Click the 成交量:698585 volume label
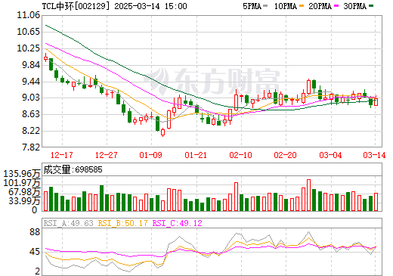Viewport: 393px width, 276px height. tap(73, 169)
